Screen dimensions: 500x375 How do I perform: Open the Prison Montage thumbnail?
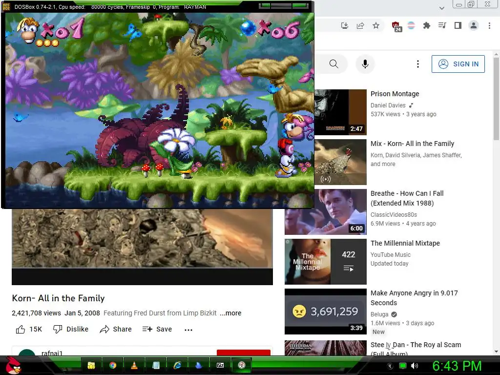point(340,112)
